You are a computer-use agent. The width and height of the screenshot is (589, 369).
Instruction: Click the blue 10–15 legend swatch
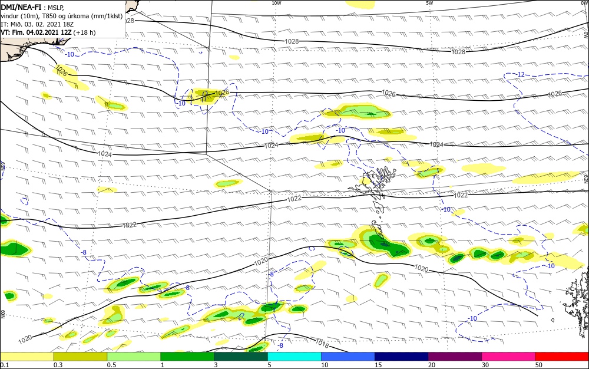pos(348,357)
